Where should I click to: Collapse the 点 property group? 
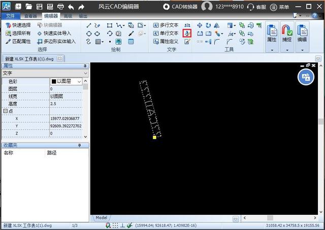coord(5,111)
